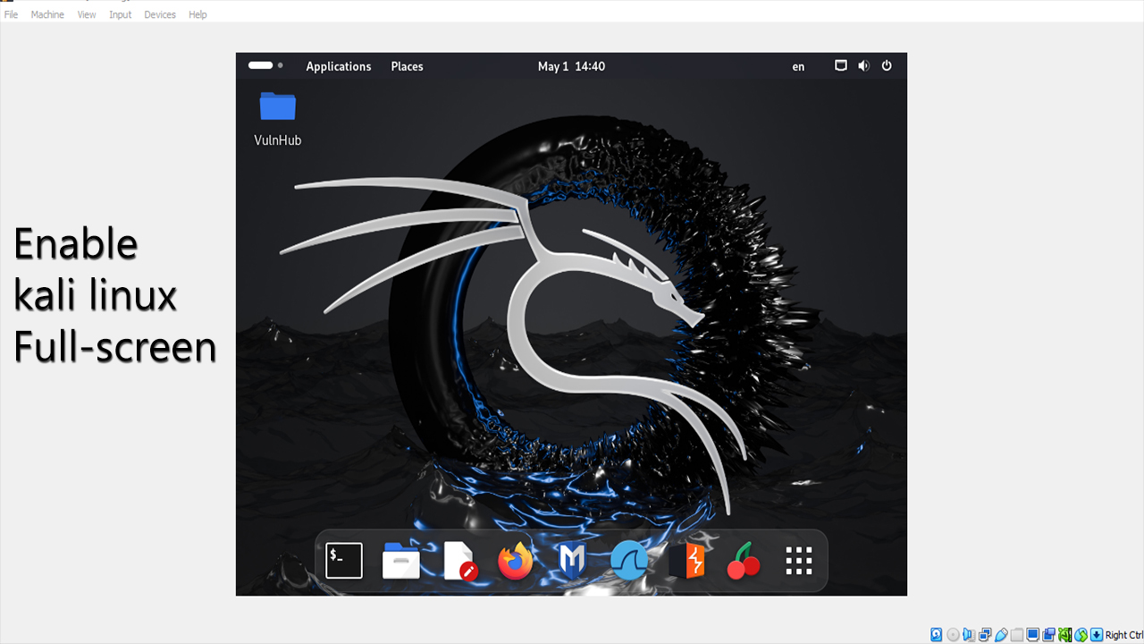Open the View menu
Screen dimensions: 1144x644
coord(87,14)
